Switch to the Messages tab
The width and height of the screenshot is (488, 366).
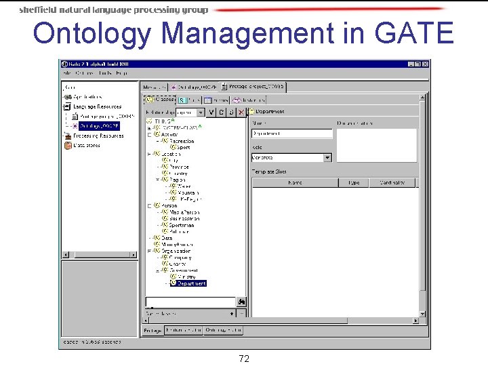point(154,87)
